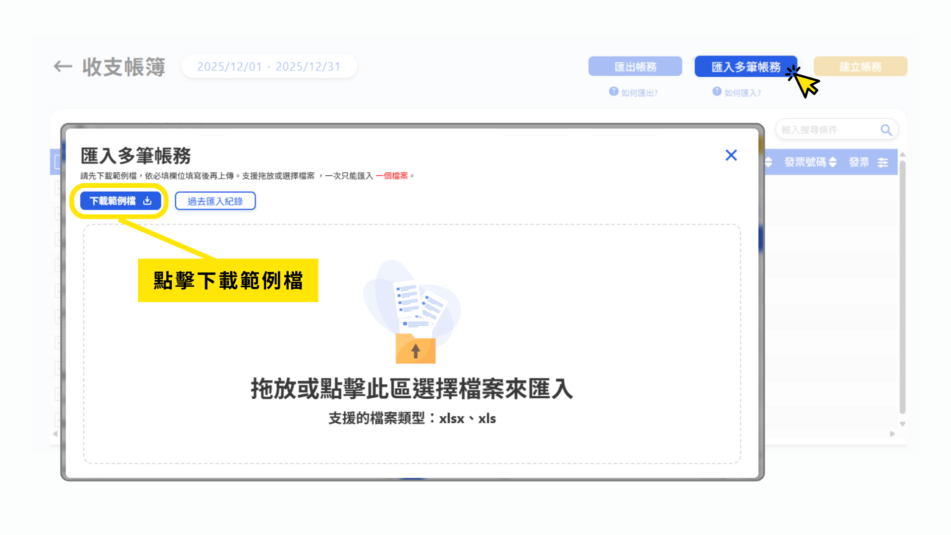Open 過去匯入紀錄 import history
Image resolution: width=951 pixels, height=535 pixels.
(215, 201)
